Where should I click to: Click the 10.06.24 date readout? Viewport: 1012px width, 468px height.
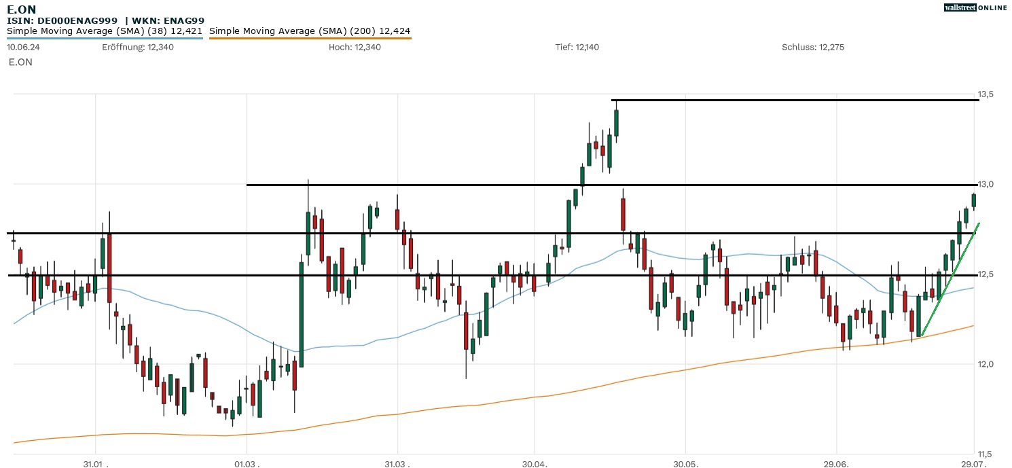[x=22, y=48]
